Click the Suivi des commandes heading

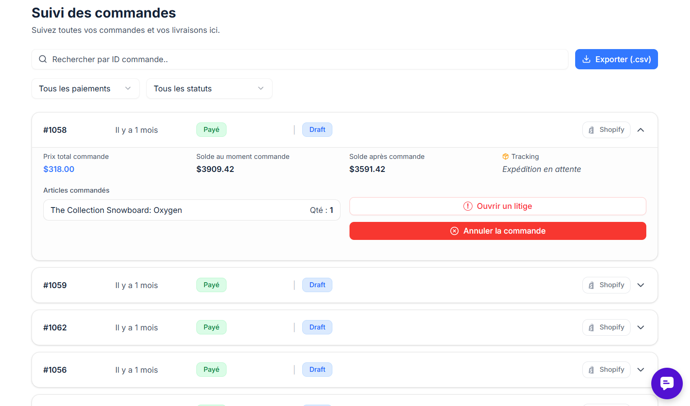click(x=104, y=13)
